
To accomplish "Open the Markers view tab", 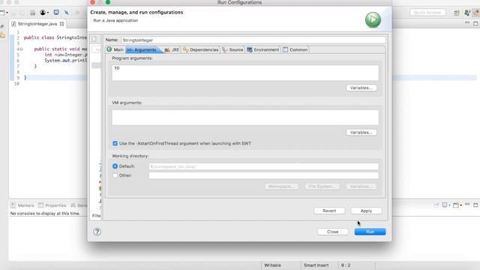I will (x=22, y=205).
